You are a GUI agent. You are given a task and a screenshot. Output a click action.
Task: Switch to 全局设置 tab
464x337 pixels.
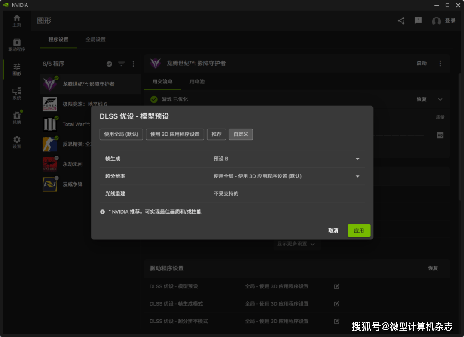pyautogui.click(x=95, y=40)
